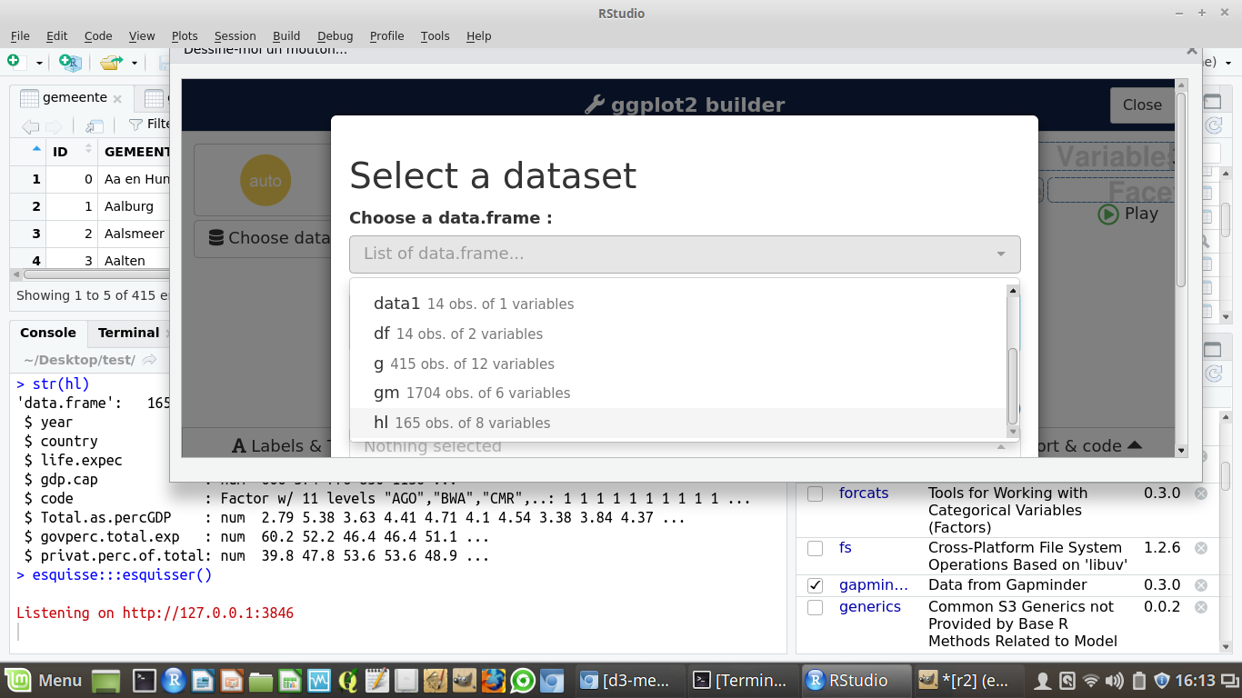This screenshot has height=698, width=1242.
Task: Click the Filter funnel icon
Action: point(135,125)
